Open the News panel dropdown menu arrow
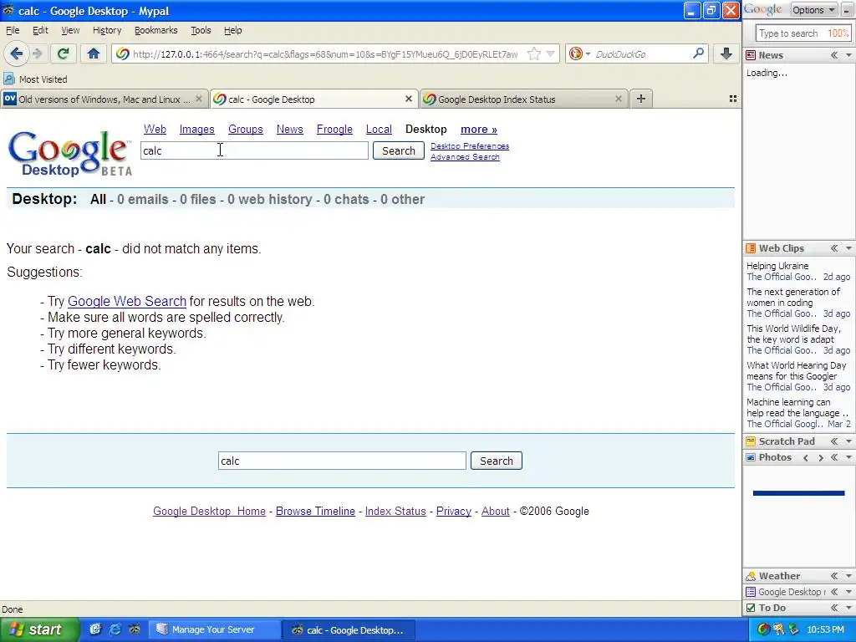The image size is (856, 642). (x=848, y=55)
